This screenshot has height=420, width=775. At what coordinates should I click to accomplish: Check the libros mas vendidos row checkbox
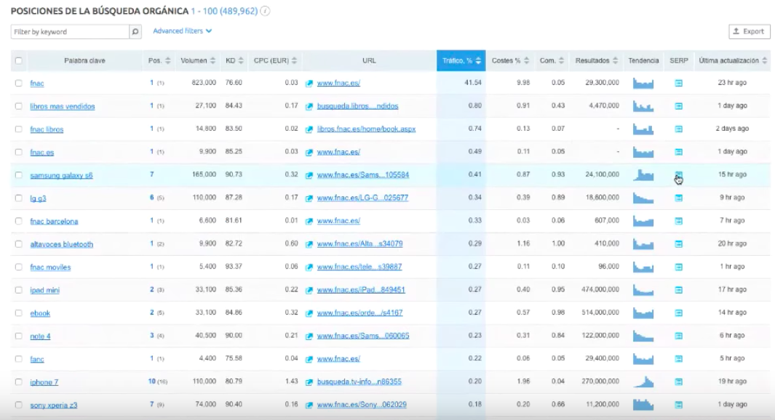click(19, 106)
